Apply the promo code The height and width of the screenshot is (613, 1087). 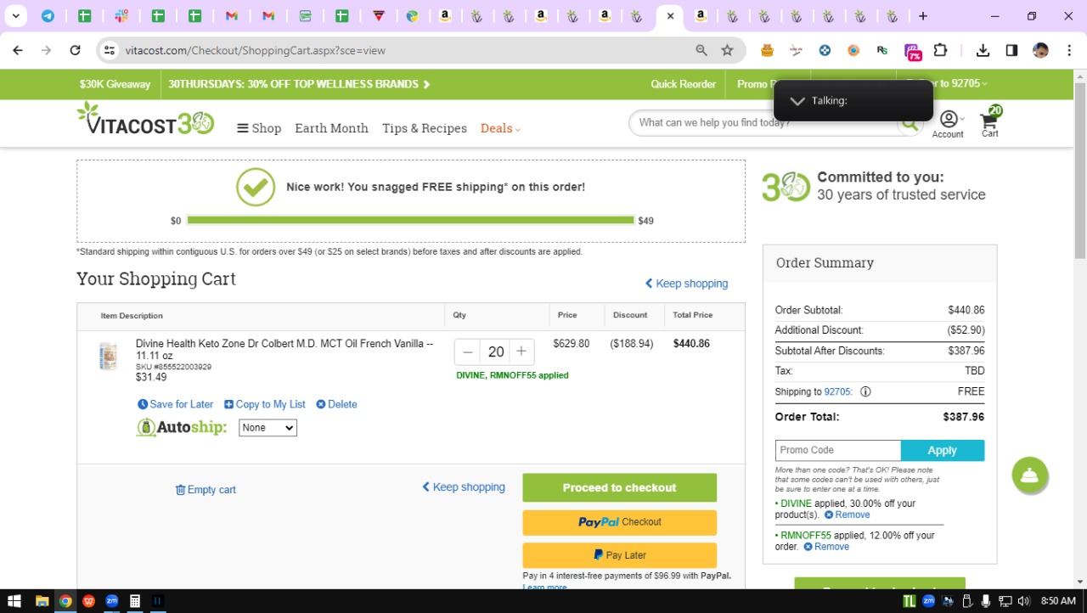[x=943, y=450]
